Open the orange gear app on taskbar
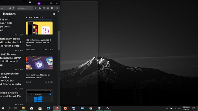Viewport: 198px width, 111px height. [x=65, y=108]
